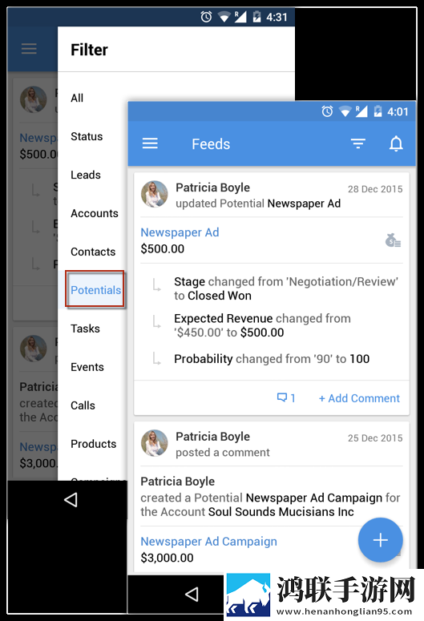Screen dimensions: 424x621
Task: Tap the back arrow under Filter panel
Action: (71, 500)
